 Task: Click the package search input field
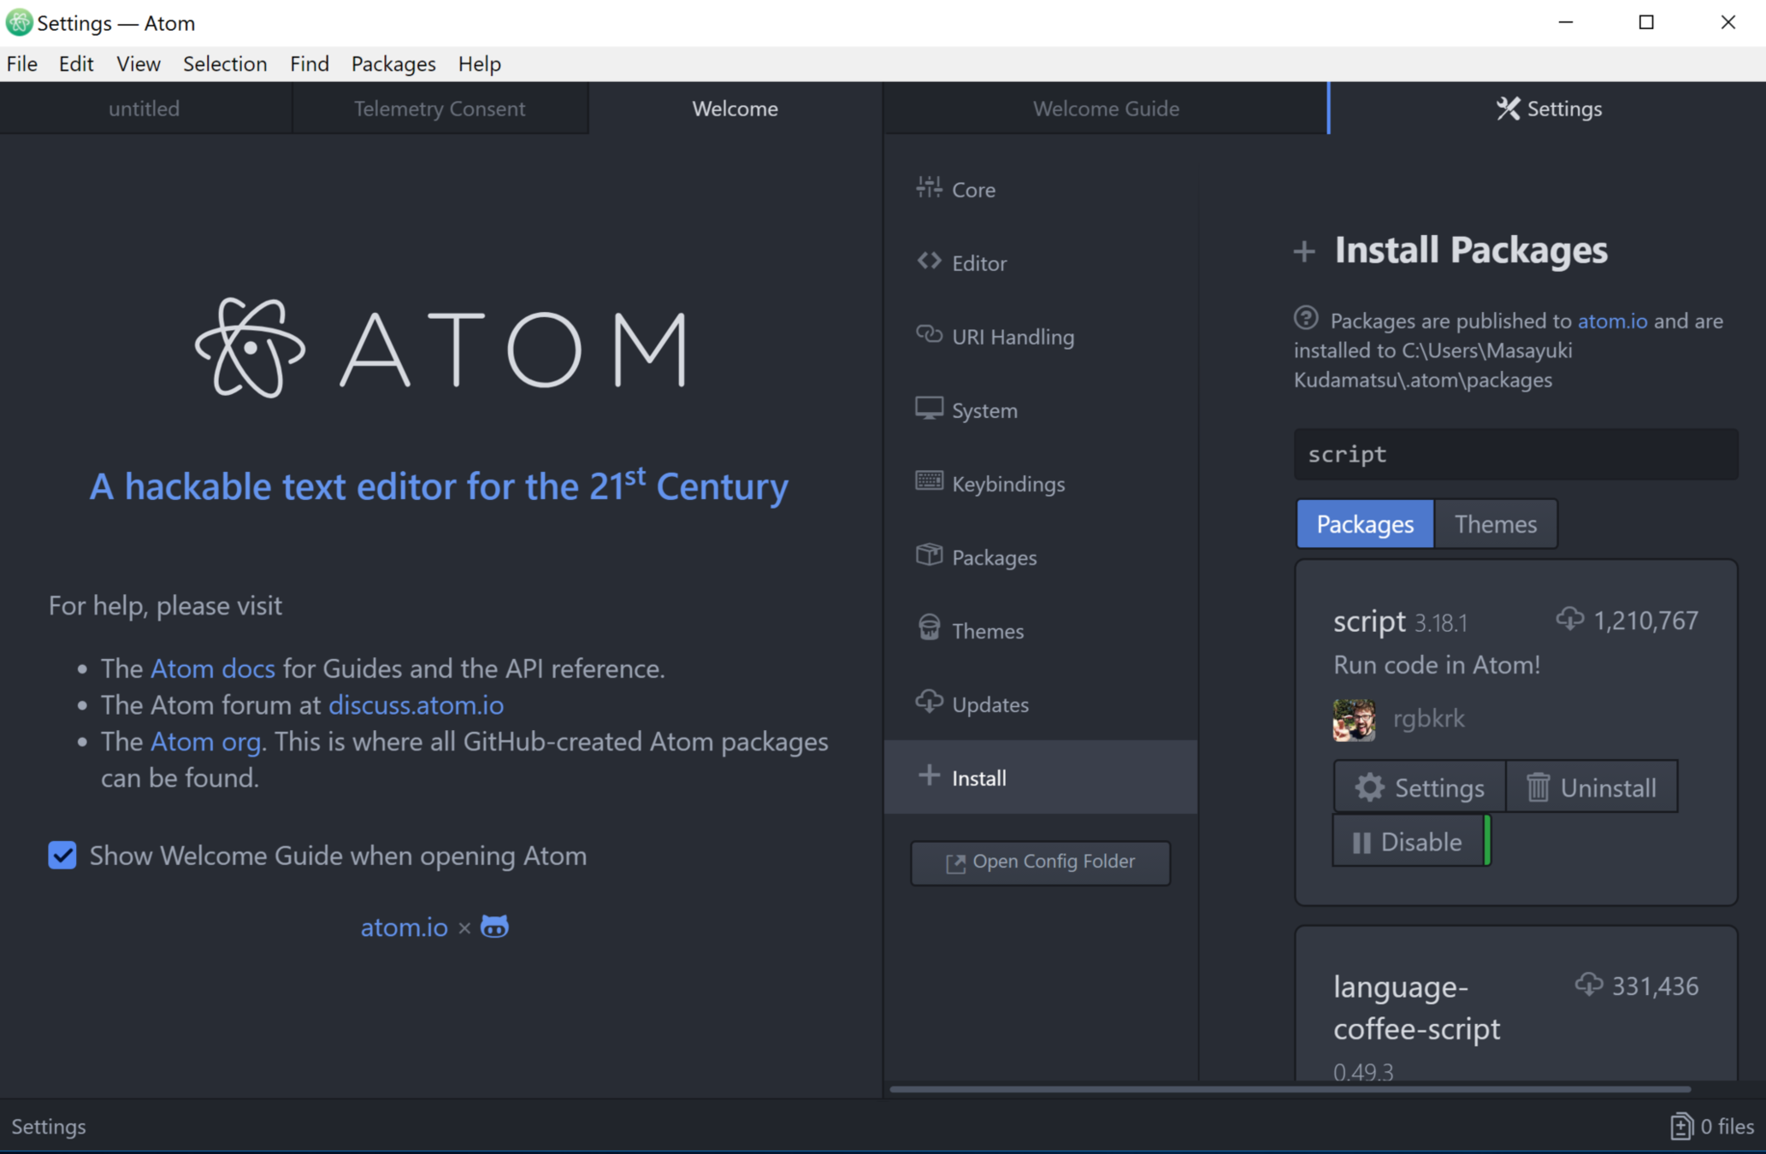(1515, 455)
